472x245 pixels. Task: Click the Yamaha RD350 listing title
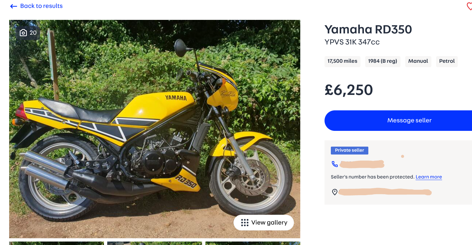(x=368, y=29)
